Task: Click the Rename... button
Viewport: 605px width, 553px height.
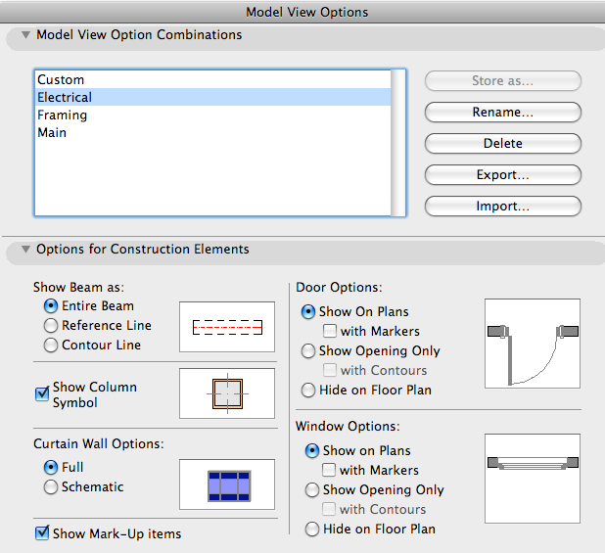Action: pyautogui.click(x=502, y=113)
